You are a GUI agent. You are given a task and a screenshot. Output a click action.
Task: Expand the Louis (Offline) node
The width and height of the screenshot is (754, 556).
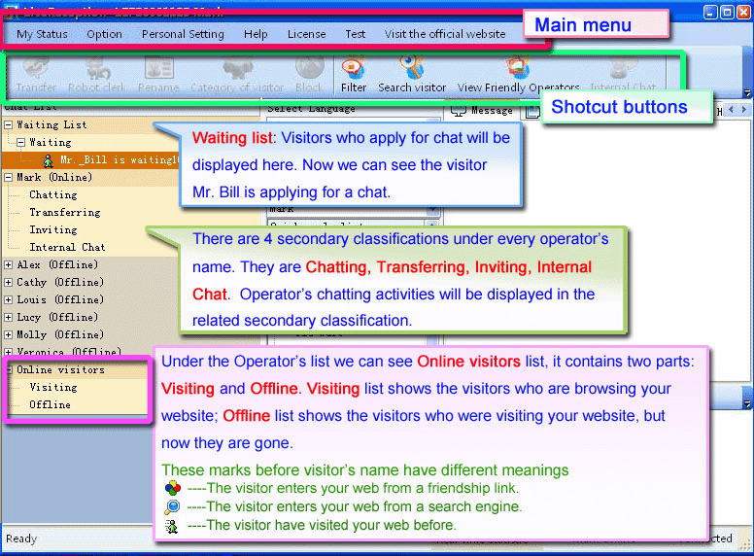(8, 299)
